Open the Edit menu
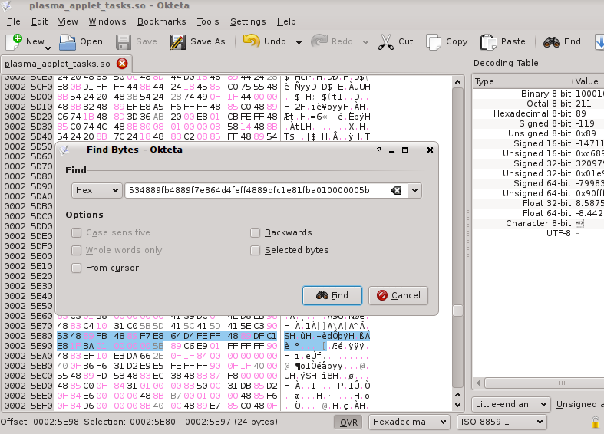 pyautogui.click(x=39, y=21)
